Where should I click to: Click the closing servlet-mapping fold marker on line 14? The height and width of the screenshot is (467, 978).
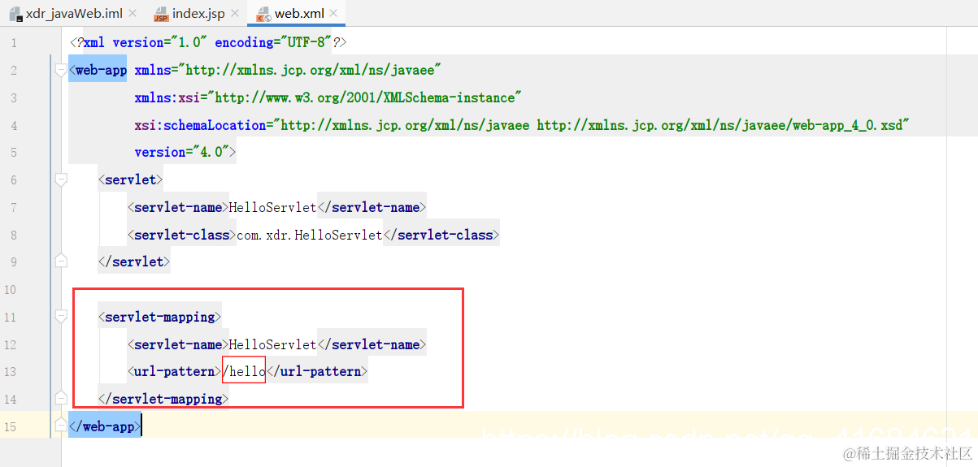click(x=60, y=398)
